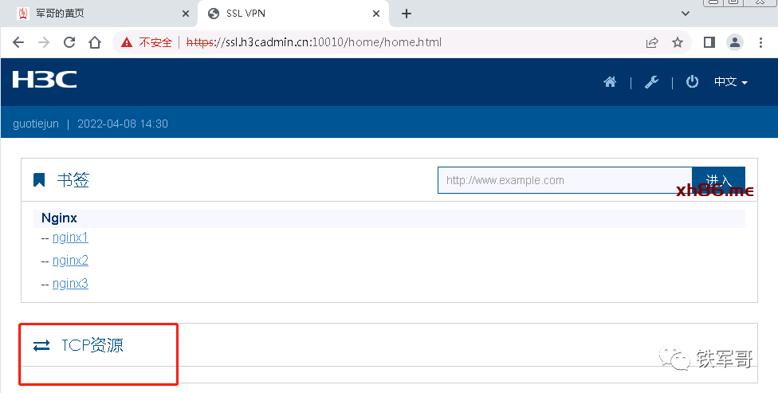This screenshot has width=778, height=393.
Task: Expand the 中文 language dropdown
Action: tap(730, 82)
